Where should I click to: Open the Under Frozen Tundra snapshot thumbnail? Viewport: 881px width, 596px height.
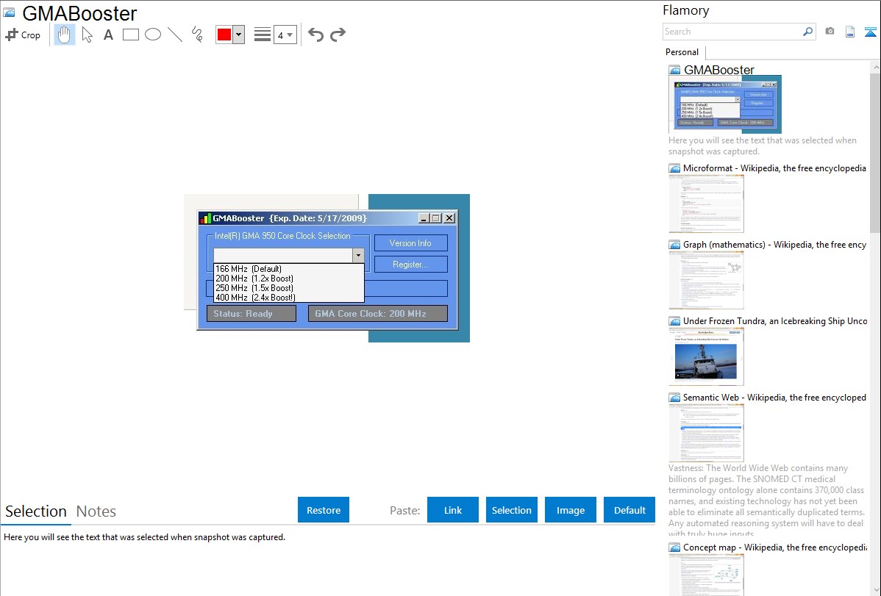(706, 356)
